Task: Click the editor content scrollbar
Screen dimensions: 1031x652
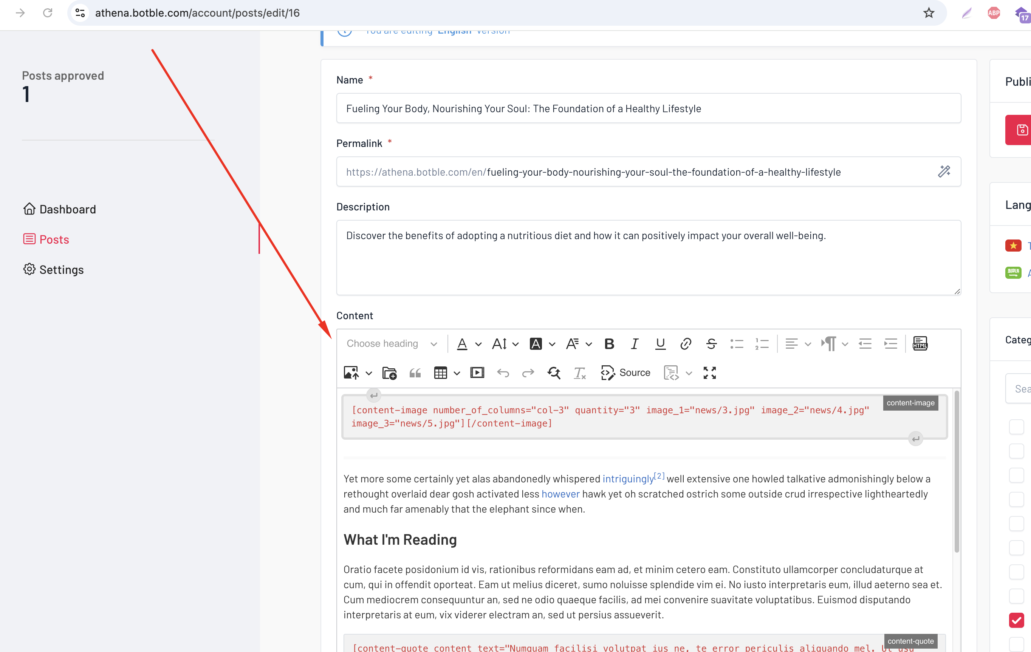Action: click(x=956, y=471)
